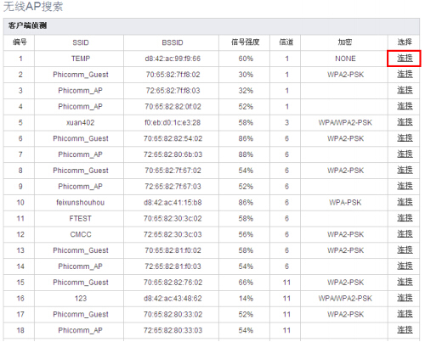Click the SSID column header
Screen dimensions: 425x342
click(x=81, y=42)
